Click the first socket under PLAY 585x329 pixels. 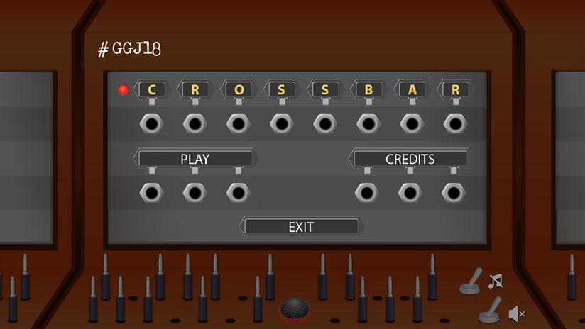151,193
